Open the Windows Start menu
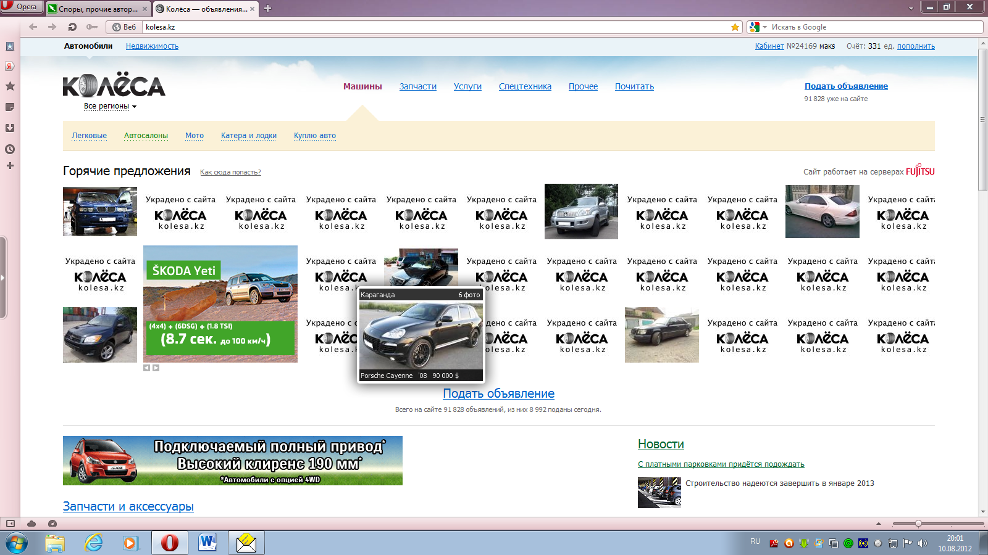 pos(16,543)
